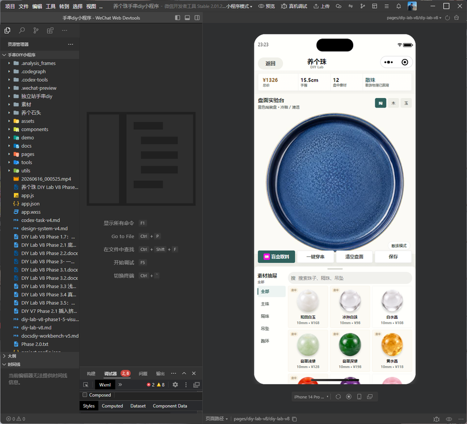This screenshot has height=424, width=467.
Task: Click the 上传 upload button
Action: 322,6
